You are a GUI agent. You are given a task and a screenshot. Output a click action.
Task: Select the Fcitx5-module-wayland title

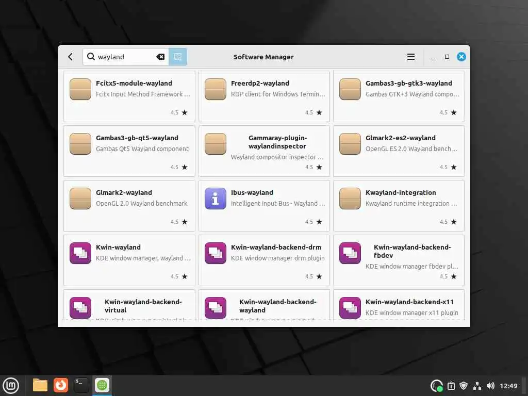coord(134,83)
